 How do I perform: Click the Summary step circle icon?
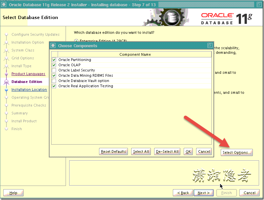[x=6, y=113]
